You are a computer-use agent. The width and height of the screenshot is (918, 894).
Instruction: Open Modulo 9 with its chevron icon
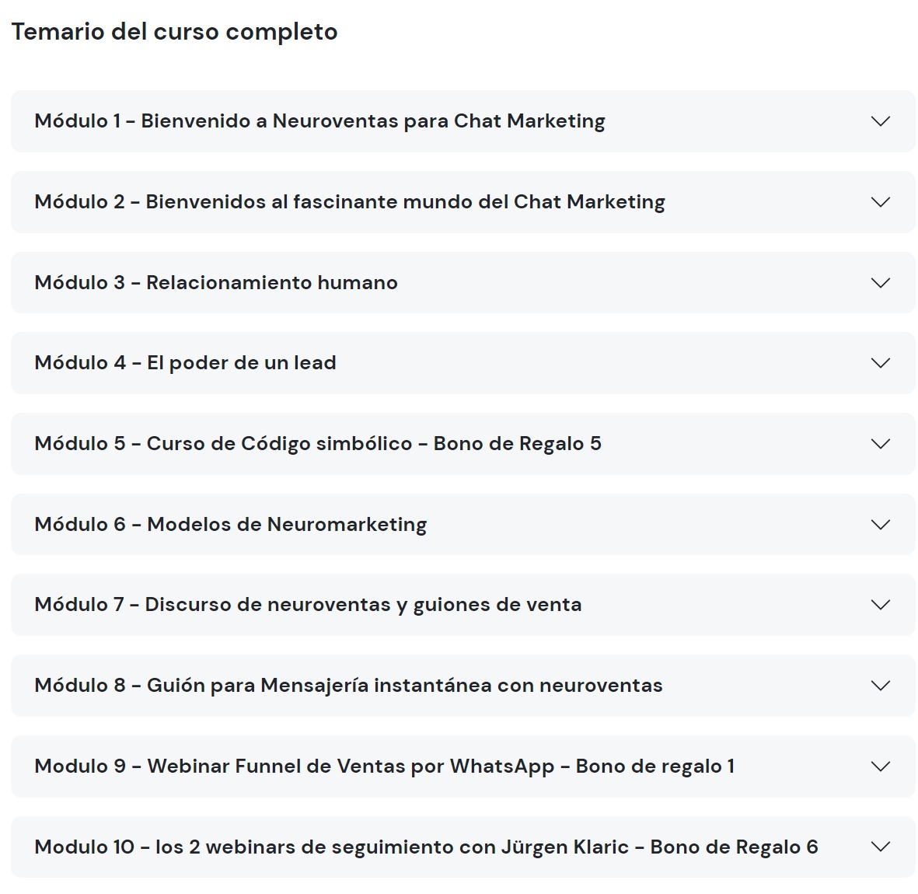(880, 767)
